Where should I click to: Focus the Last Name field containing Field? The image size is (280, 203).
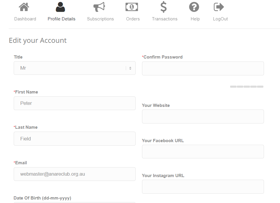tap(75, 139)
